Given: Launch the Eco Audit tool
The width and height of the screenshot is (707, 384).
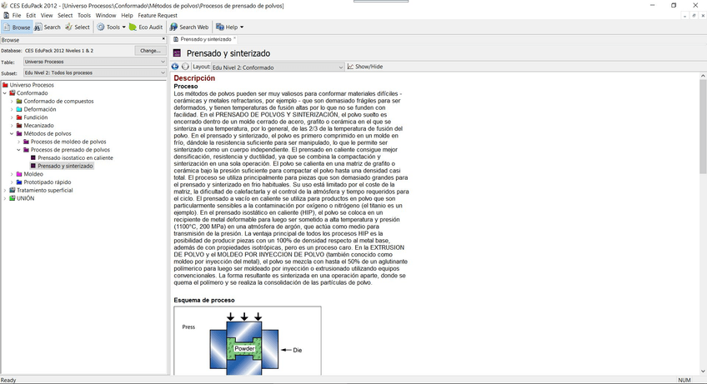Looking at the screenshot, I should tap(146, 27).
